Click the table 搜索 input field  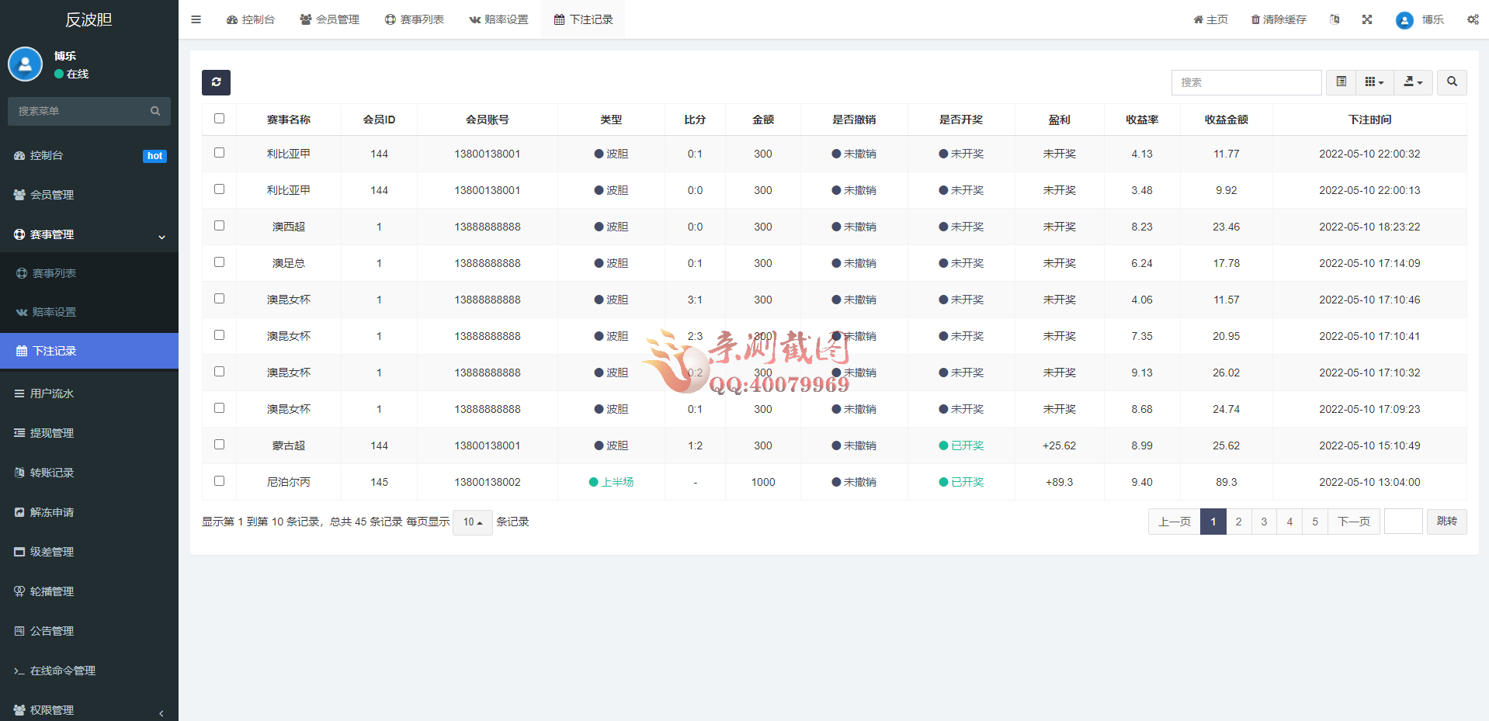pos(1245,82)
